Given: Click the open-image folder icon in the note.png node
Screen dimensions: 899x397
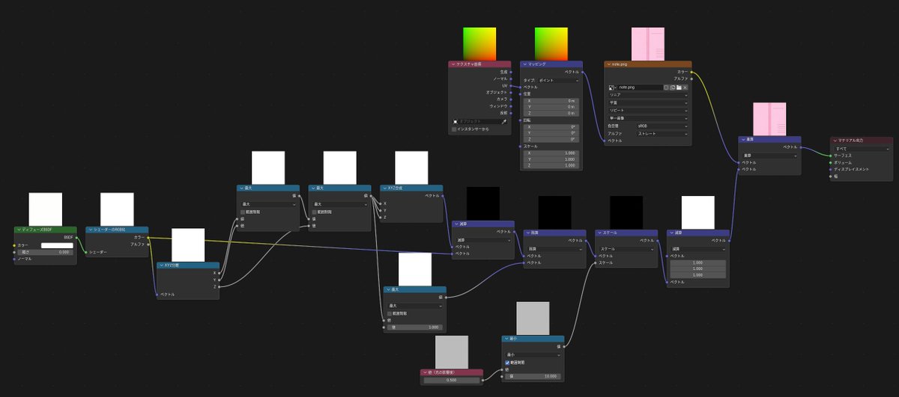Looking at the screenshot, I should (679, 87).
